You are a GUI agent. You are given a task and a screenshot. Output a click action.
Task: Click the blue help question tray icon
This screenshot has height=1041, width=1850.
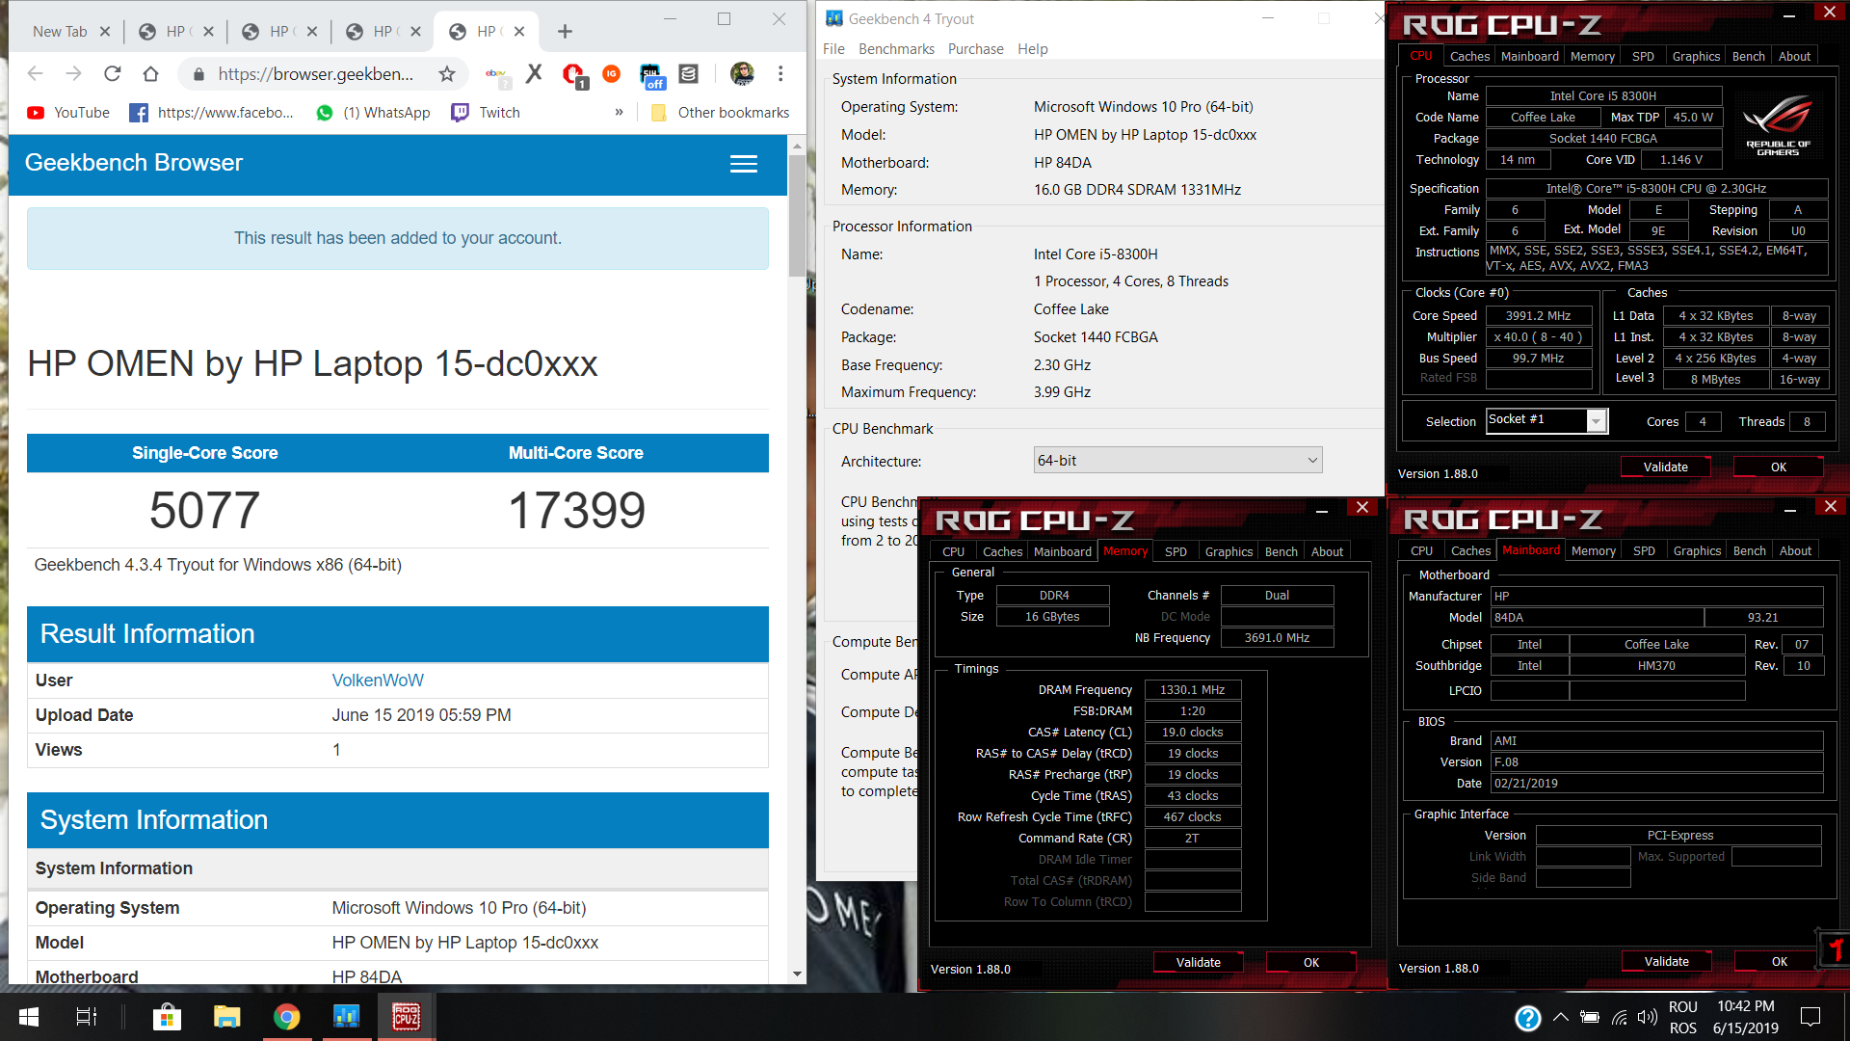(x=1527, y=1018)
